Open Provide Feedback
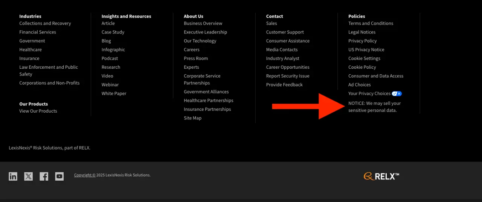482x202 pixels. pos(284,85)
